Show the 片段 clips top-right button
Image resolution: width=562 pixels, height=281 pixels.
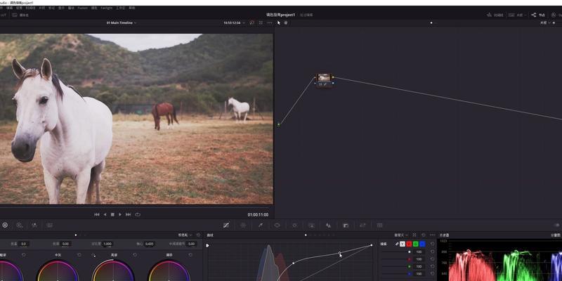pyautogui.click(x=516, y=15)
